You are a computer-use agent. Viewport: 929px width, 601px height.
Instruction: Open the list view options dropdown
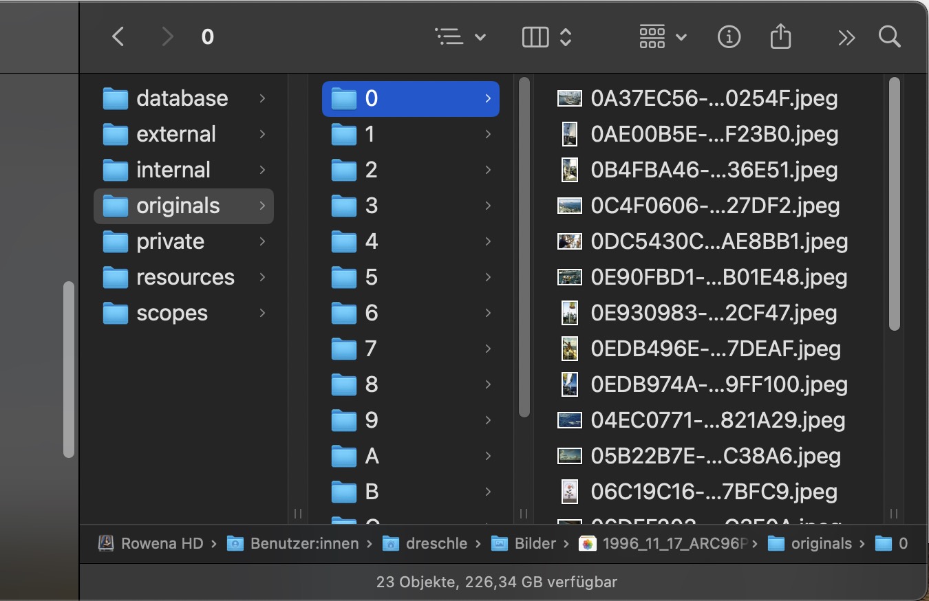coord(460,36)
